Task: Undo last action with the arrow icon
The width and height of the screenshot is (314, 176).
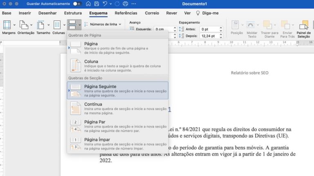Action: 105,4
